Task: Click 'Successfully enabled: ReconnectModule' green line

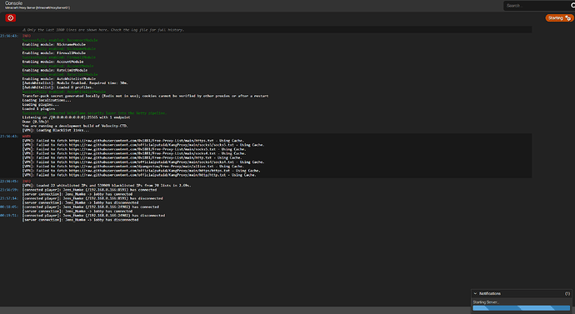Action: pyautogui.click(x=60, y=40)
